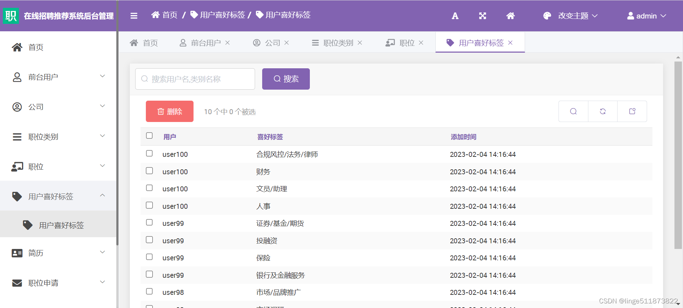
Task: Open the admin dropdown arrow
Action: coord(663,16)
